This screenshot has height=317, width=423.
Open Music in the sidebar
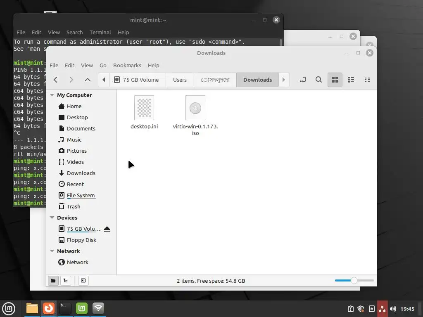74,140
